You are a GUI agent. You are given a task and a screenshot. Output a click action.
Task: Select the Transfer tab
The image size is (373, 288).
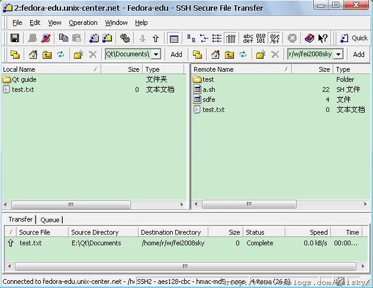(21, 219)
